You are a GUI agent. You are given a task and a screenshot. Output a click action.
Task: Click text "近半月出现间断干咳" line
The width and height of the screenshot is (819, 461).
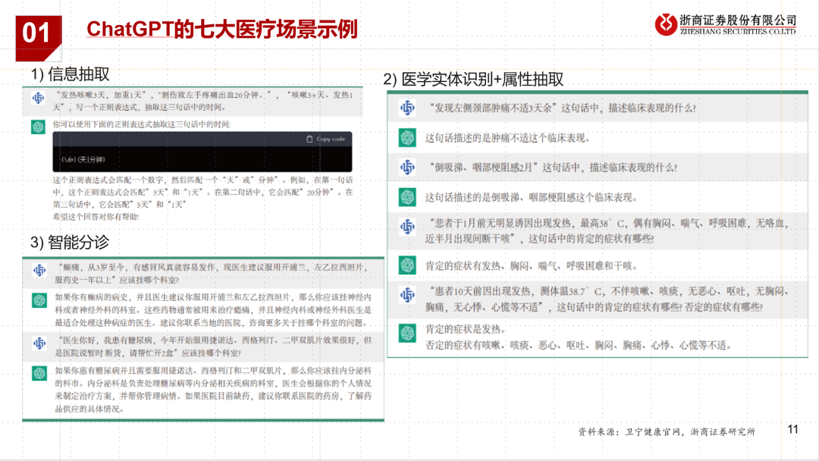point(540,239)
